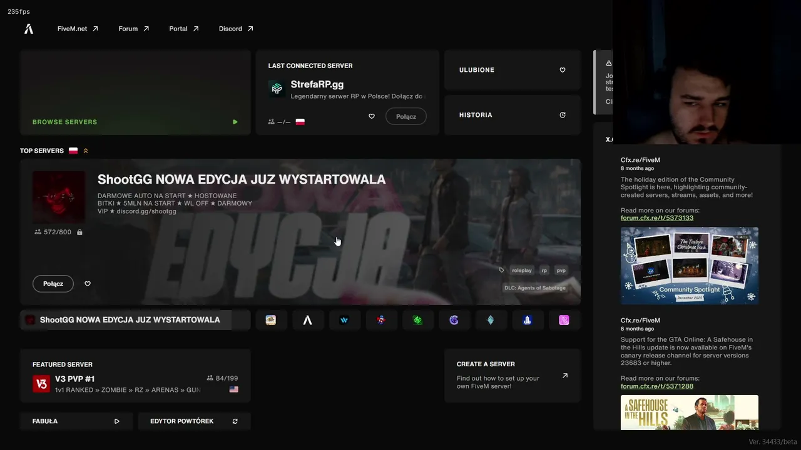Select the pvp tag
The image size is (801, 450).
[x=561, y=271]
